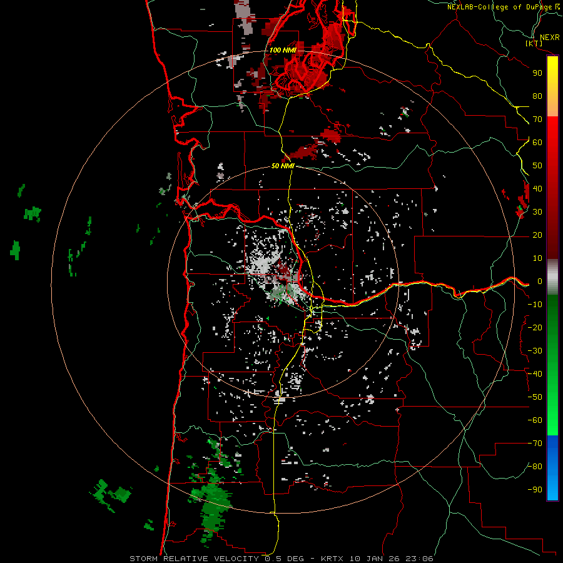The image size is (563, 563).
Task: Click the 80 value on velocity scale
Action: 537,96
